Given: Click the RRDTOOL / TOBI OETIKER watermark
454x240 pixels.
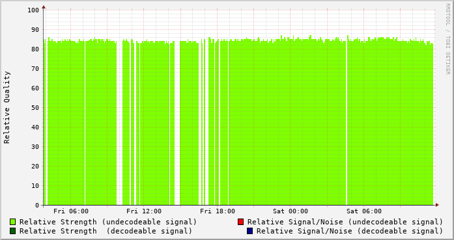Looking at the screenshot, I should point(447,39).
